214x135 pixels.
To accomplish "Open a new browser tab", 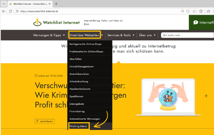I will coord(56,4).
